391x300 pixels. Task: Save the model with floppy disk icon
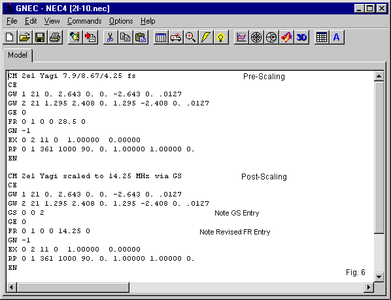point(40,37)
